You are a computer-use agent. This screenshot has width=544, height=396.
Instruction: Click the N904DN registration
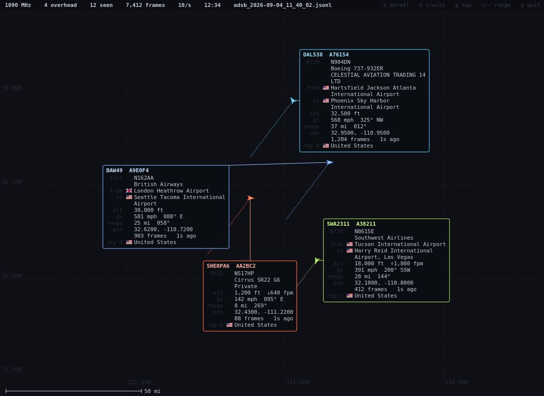341,62
